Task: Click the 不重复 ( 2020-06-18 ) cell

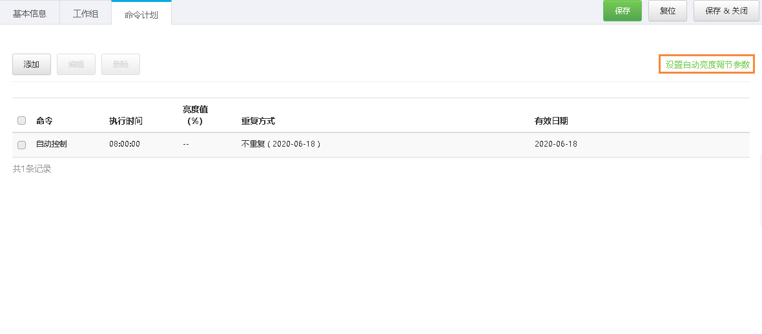Action: (280, 144)
